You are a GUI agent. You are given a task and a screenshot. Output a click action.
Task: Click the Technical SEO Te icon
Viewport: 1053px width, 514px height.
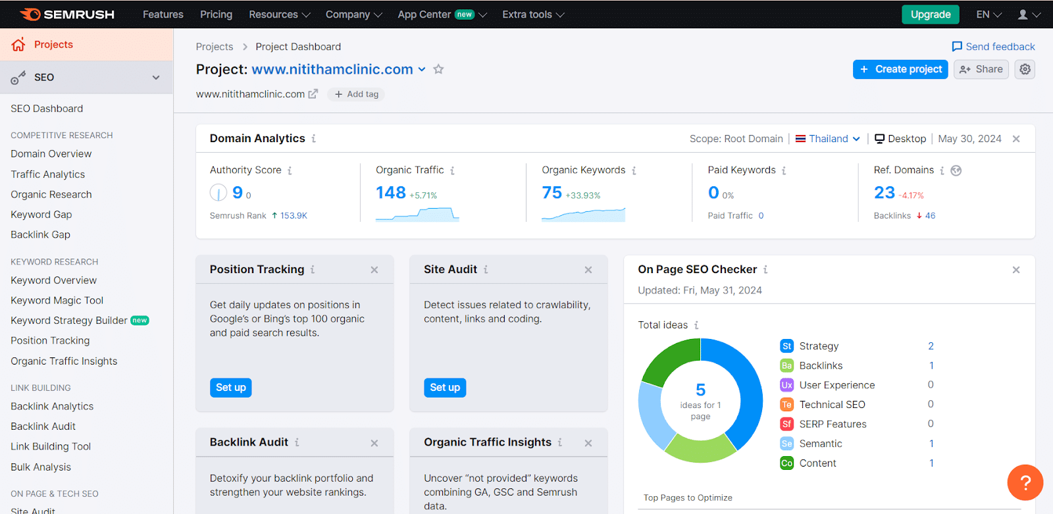click(x=786, y=405)
